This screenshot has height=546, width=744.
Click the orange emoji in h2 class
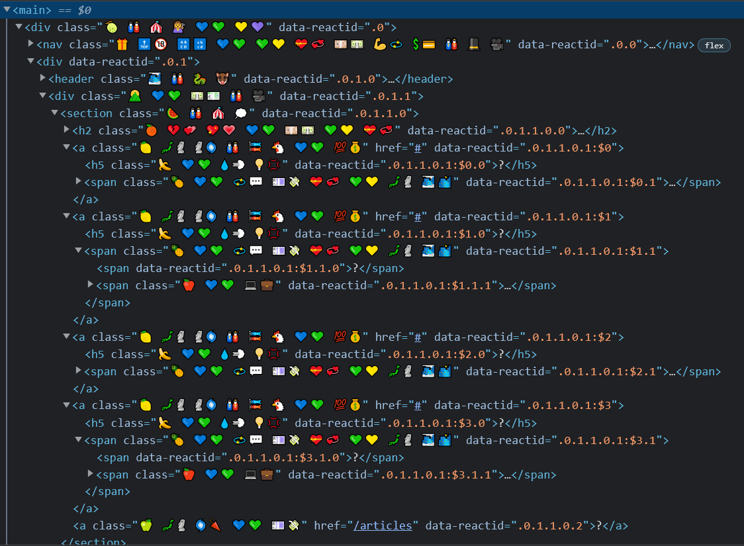tap(152, 131)
